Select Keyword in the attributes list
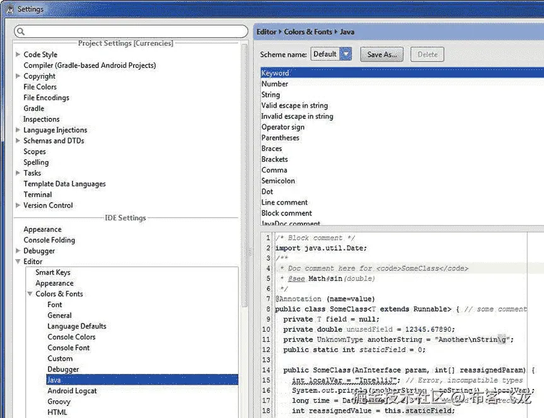 click(x=402, y=73)
